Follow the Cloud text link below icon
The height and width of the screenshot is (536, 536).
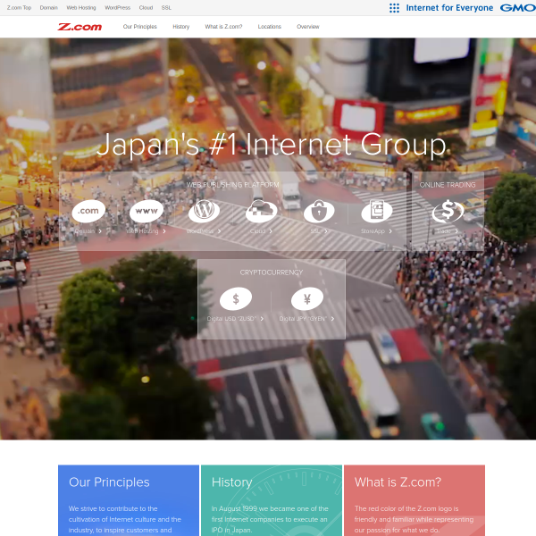coord(261,231)
